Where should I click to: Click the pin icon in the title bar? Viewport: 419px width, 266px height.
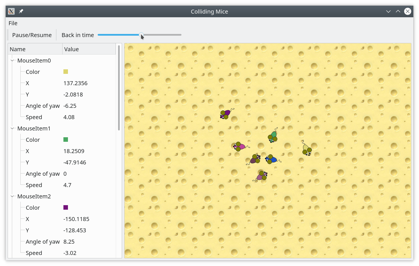click(21, 11)
